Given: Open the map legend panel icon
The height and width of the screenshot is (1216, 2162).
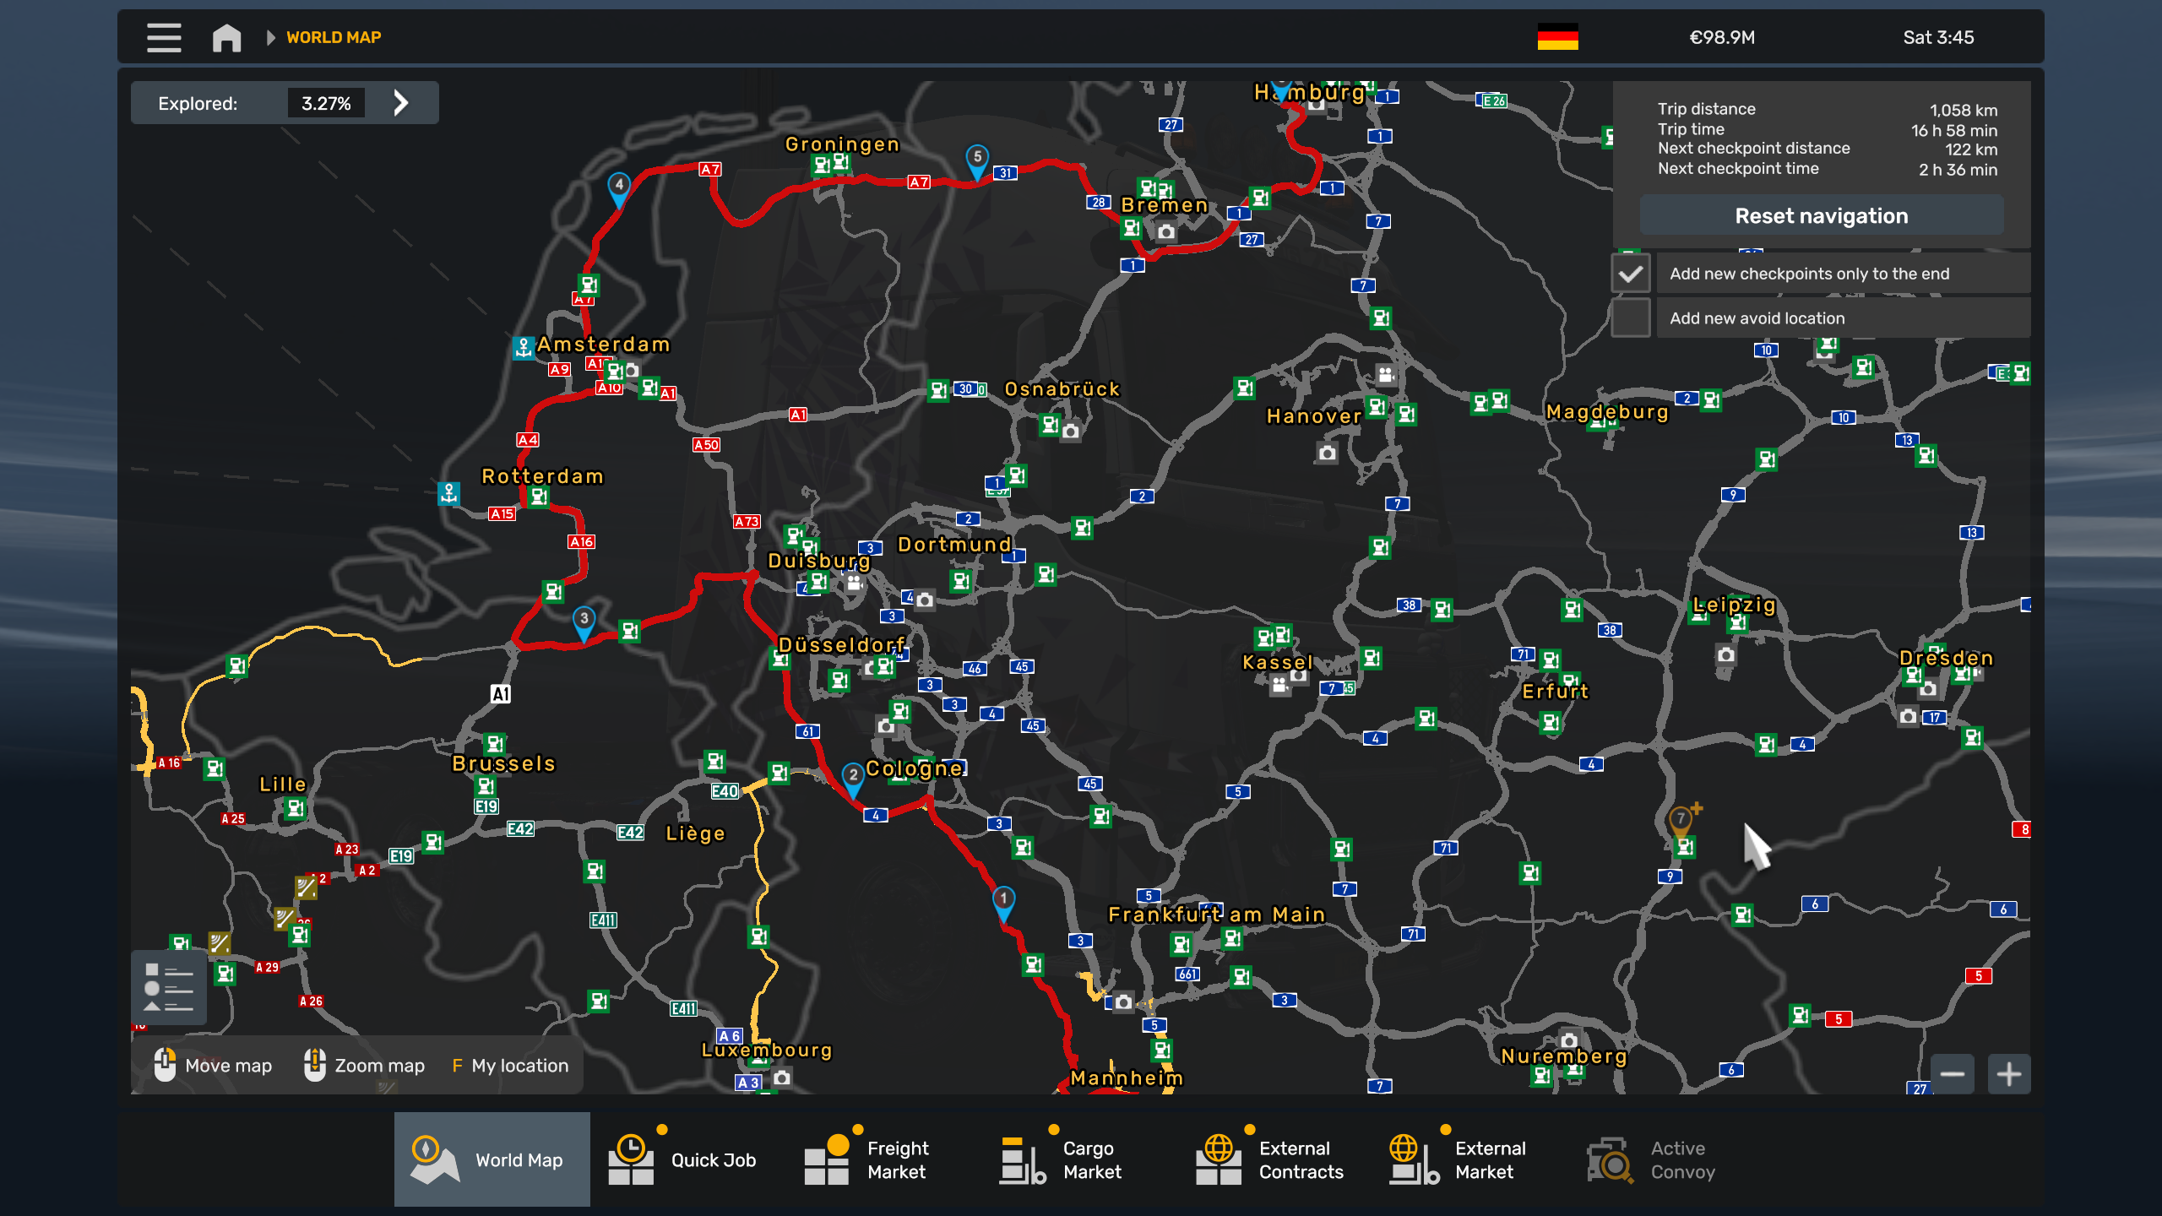Looking at the screenshot, I should tap(169, 986).
